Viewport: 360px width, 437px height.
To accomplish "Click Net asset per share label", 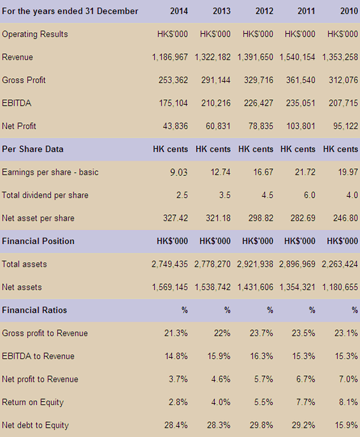I will pyautogui.click(x=38, y=218).
